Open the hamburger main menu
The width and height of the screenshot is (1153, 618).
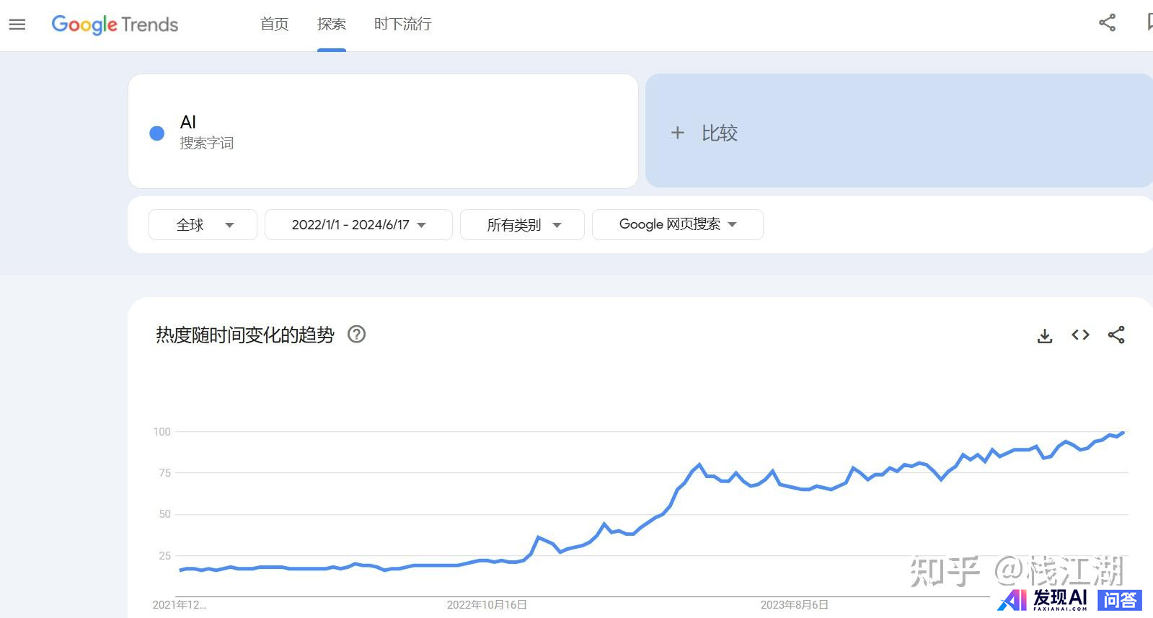tap(17, 25)
